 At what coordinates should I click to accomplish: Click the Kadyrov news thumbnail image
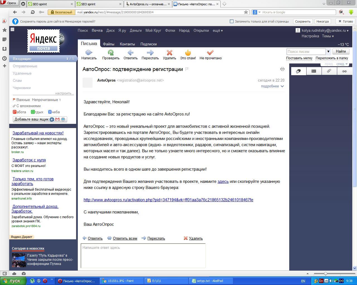coord(19,260)
